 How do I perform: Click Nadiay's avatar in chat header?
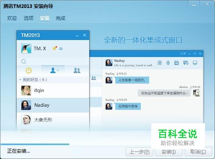[x=109, y=62]
